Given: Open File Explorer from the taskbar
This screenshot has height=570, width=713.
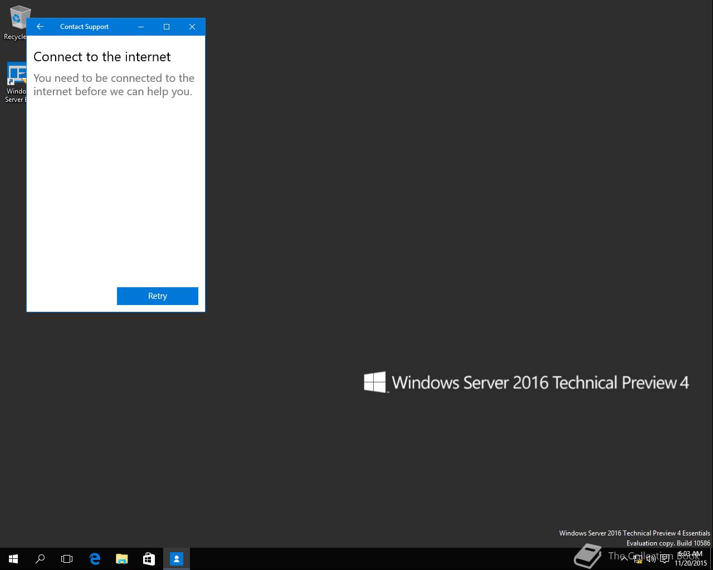Looking at the screenshot, I should point(121,559).
